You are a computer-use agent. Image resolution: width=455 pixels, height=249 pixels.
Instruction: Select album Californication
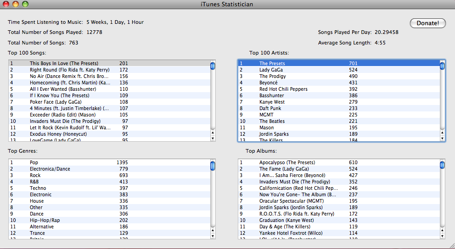click(339, 188)
